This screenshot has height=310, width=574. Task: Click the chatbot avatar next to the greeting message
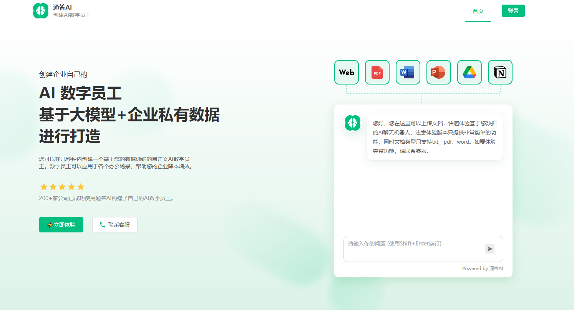[352, 123]
